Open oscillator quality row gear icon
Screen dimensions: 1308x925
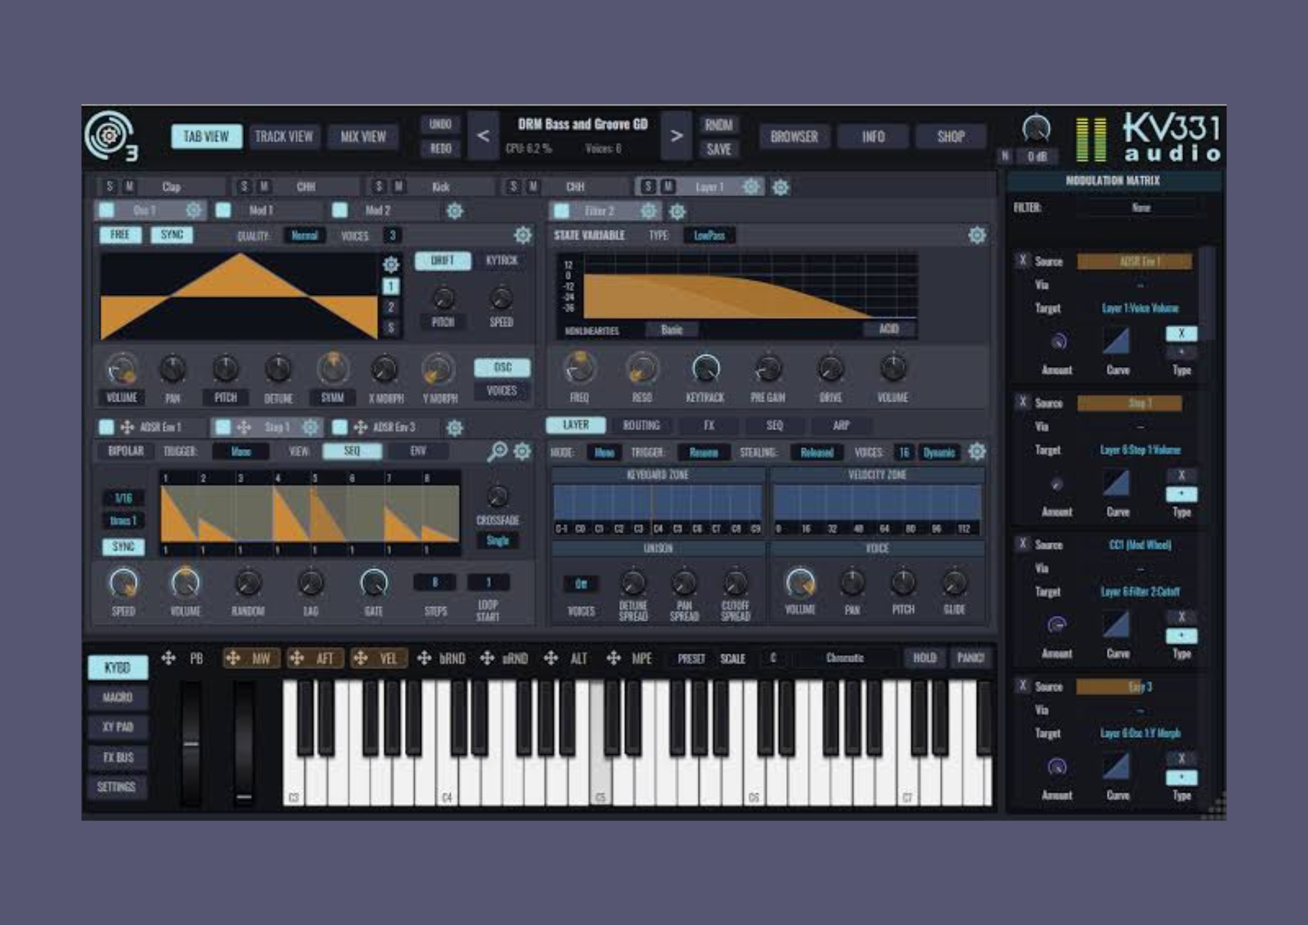pyautogui.click(x=523, y=236)
